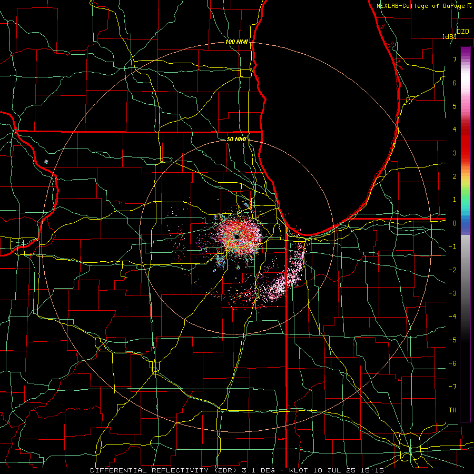Click the DZD product label above the scale
474x474 pixels.
point(462,32)
